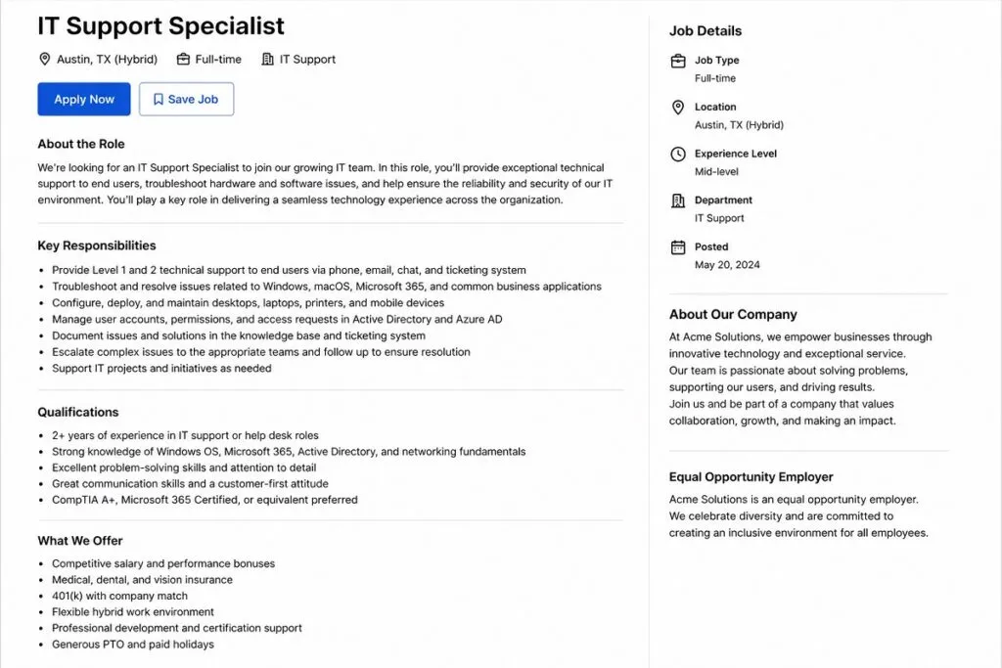Select the IT Support Specialist heading
This screenshot has height=668, width=1002.
coord(160,25)
